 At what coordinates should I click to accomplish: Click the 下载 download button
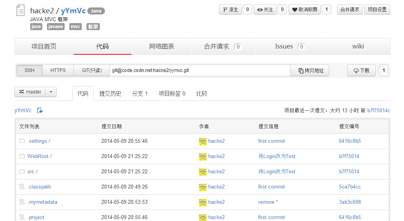coord(361,70)
